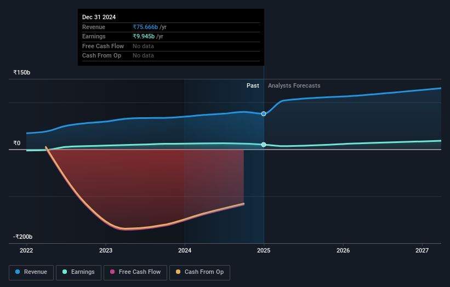Click the Revenue row label in tooltip

(x=94, y=27)
